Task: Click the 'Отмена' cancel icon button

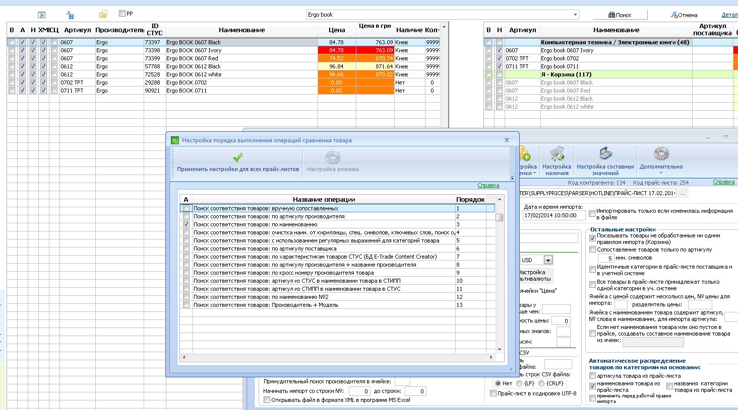Action: 684,15
